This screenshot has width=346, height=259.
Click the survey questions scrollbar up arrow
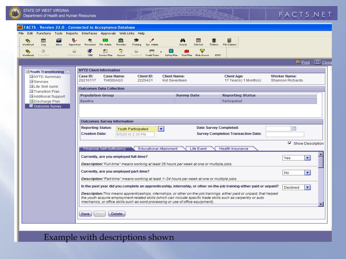coord(321,154)
